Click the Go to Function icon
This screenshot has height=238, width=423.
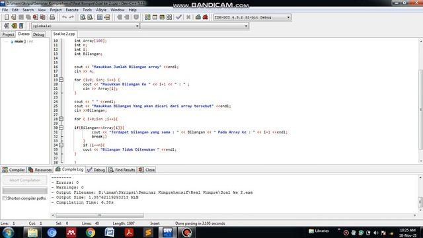100,17
